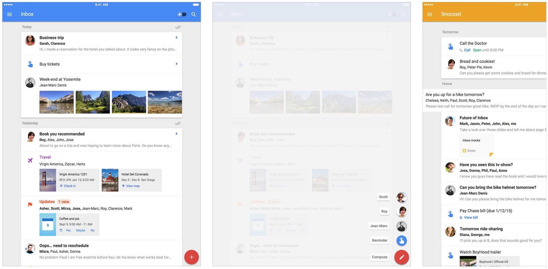Tap the red pencil compose icon
The width and height of the screenshot is (548, 269).
(401, 257)
